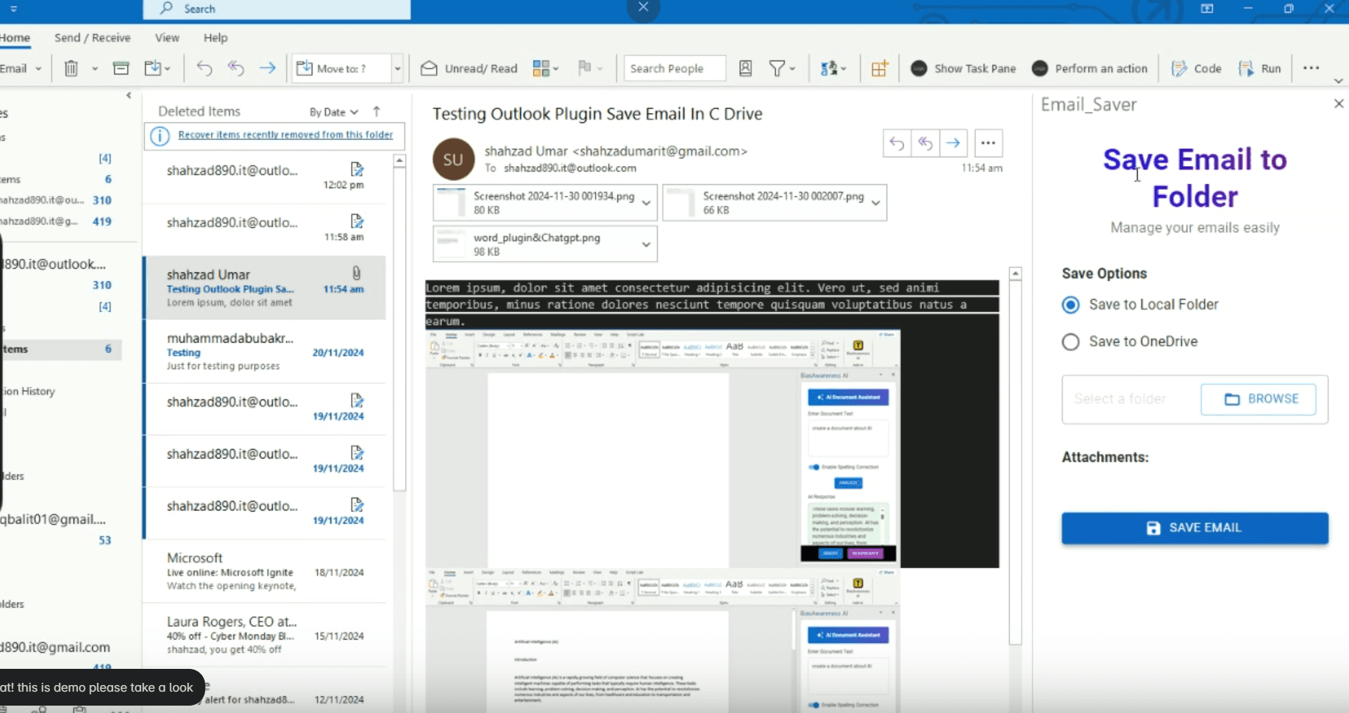Open the Send / Receive tab
The width and height of the screenshot is (1349, 713).
coord(93,38)
